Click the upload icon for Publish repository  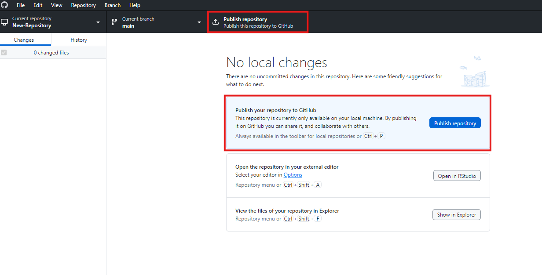(216, 22)
